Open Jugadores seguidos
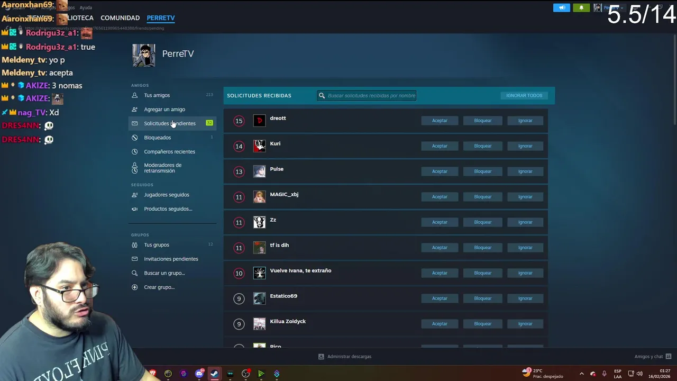This screenshot has height=381, width=677. [172, 195]
